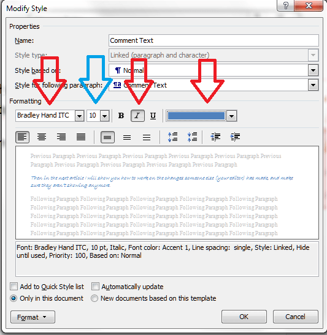
Task: Click the font size value 10
Action: (93, 116)
